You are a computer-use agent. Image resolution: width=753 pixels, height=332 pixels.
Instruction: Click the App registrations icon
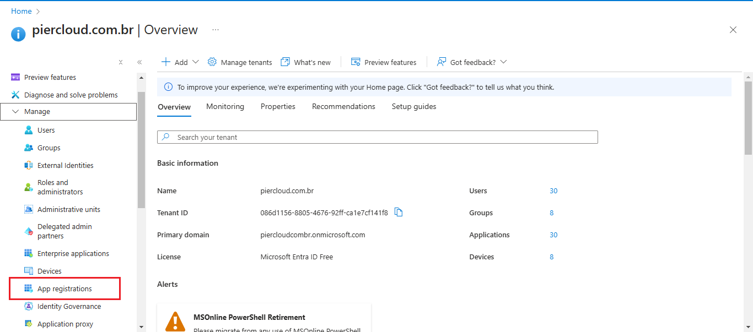[29, 289]
